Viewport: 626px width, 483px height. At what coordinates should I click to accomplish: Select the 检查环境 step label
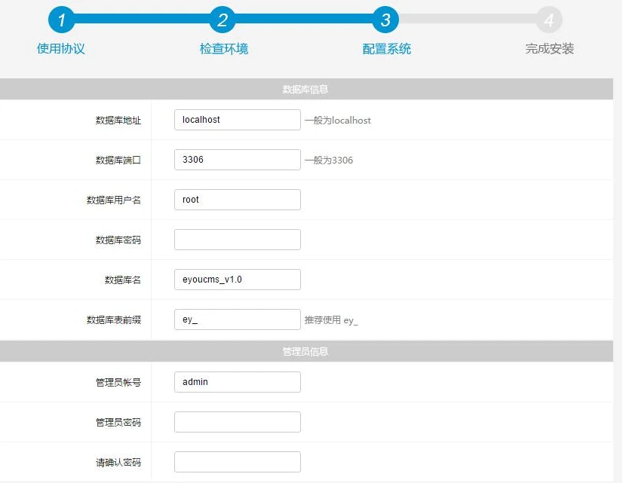224,49
